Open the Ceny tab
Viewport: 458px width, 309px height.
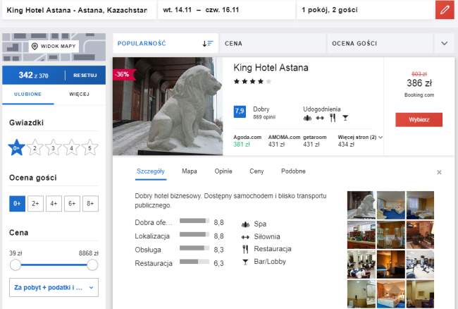pos(256,171)
